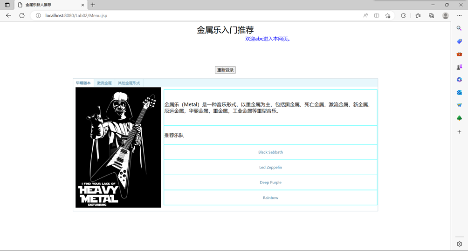Open the Favorites list icon

point(418,15)
